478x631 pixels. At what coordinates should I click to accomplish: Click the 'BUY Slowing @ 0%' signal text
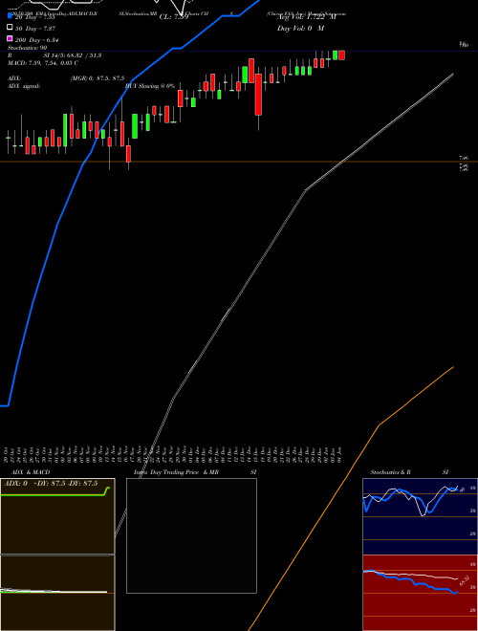click(x=150, y=86)
